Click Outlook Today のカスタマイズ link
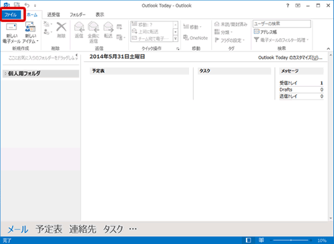334x244 pixels. [x=290, y=57]
